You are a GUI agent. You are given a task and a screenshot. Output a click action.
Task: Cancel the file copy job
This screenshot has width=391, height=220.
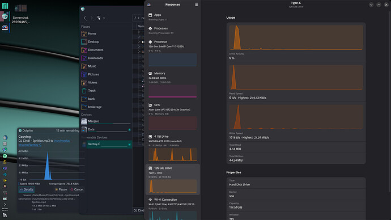pyautogui.click(x=77, y=189)
